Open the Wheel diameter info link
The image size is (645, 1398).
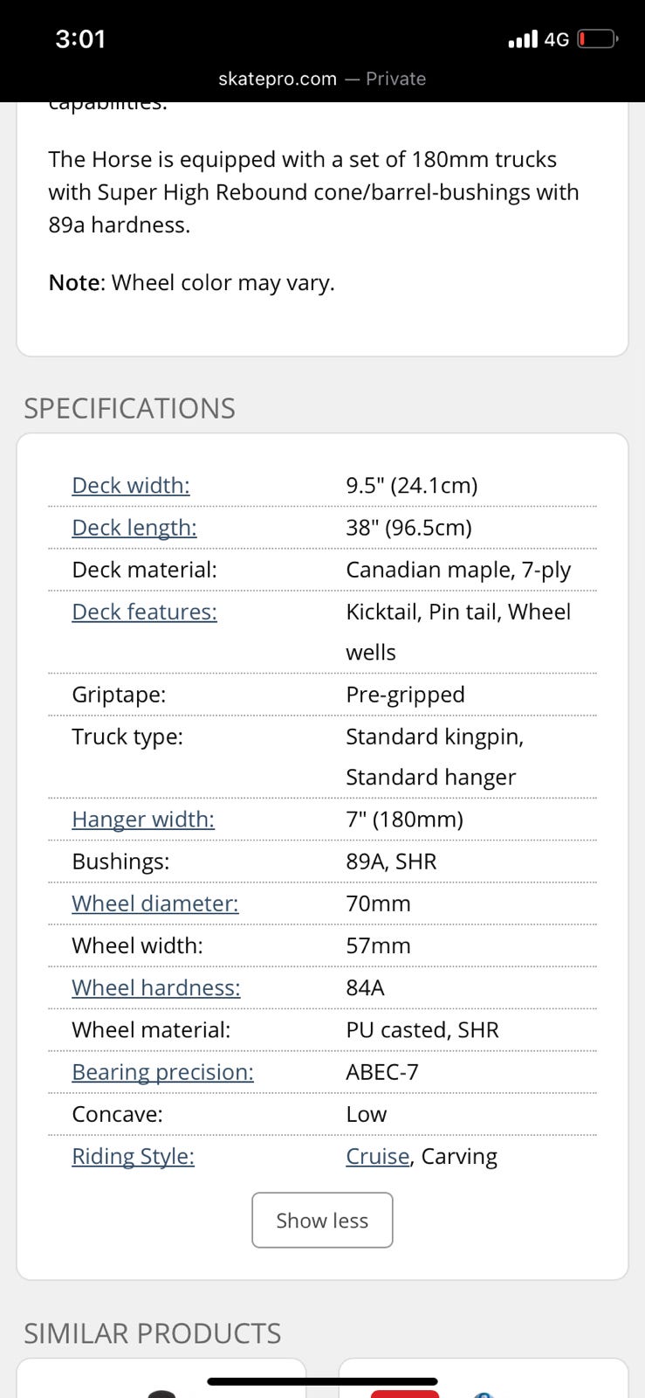tap(154, 903)
